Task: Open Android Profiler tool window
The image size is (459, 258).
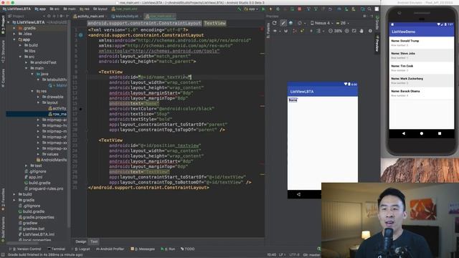Action: pyautogui.click(x=110, y=249)
